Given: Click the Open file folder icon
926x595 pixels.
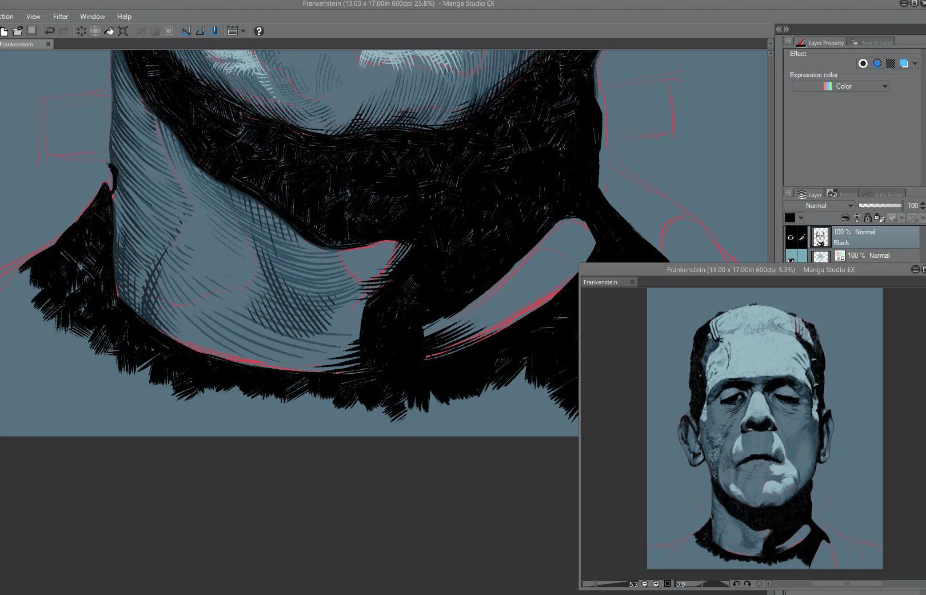Looking at the screenshot, I should [x=18, y=31].
